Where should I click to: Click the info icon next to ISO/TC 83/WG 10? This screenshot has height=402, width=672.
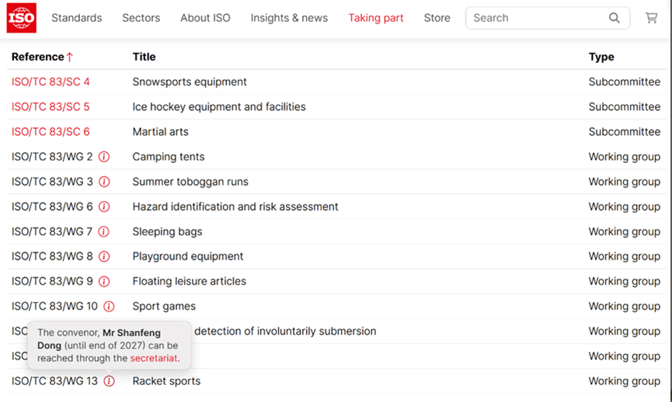tap(109, 307)
